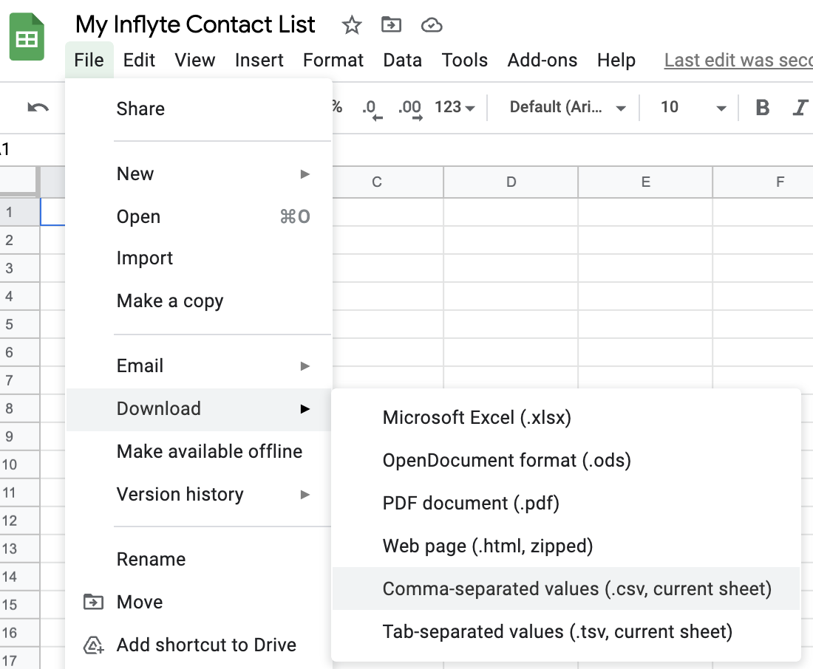Click cell D3 in the spreadsheet
The image size is (813, 669).
pos(511,268)
